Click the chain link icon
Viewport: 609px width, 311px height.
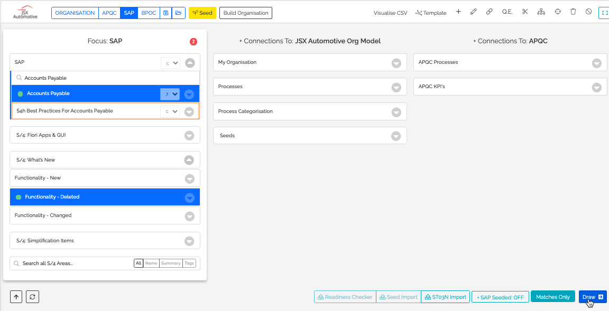coord(490,12)
